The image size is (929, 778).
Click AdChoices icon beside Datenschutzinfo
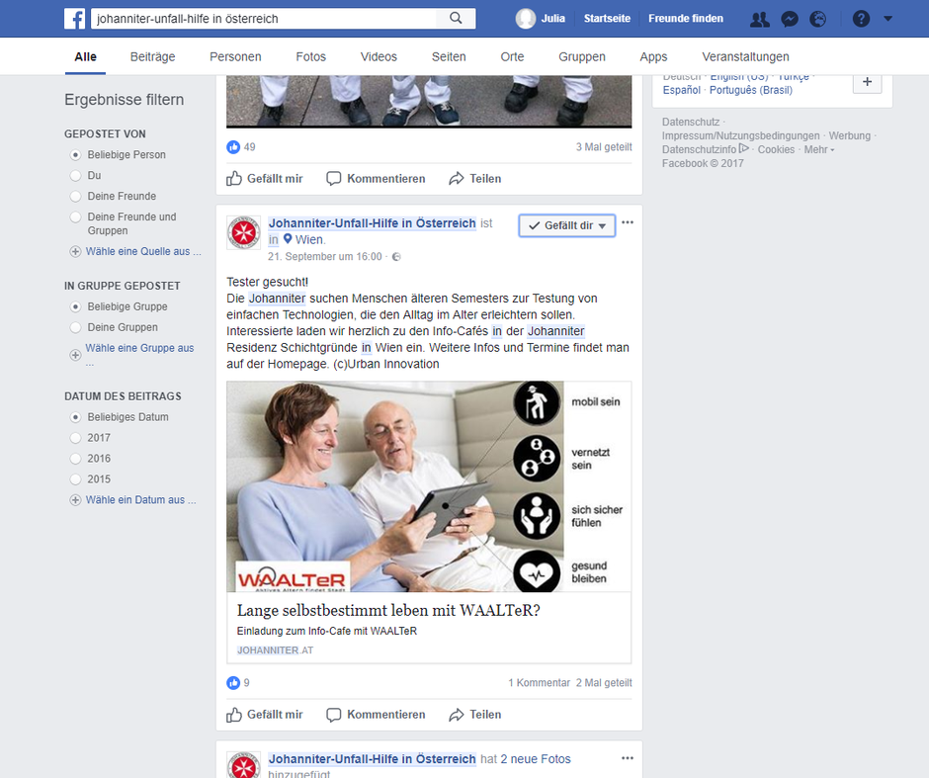click(x=744, y=148)
